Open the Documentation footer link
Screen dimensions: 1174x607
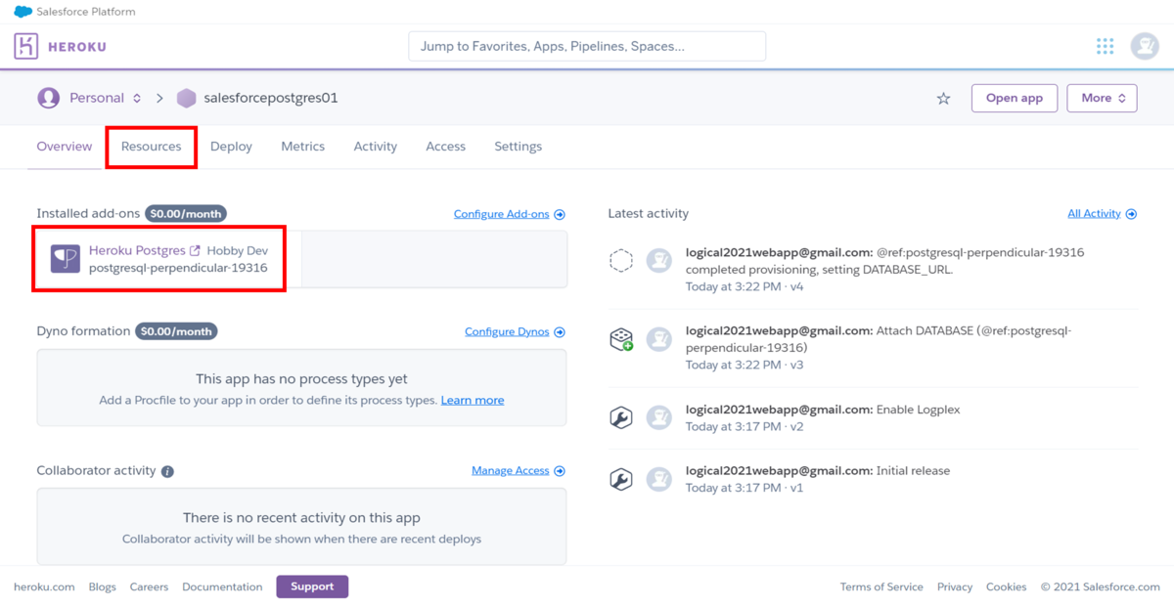click(x=222, y=587)
